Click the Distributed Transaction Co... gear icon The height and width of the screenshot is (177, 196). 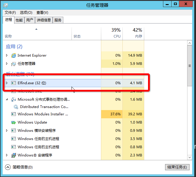[x=16, y=107]
